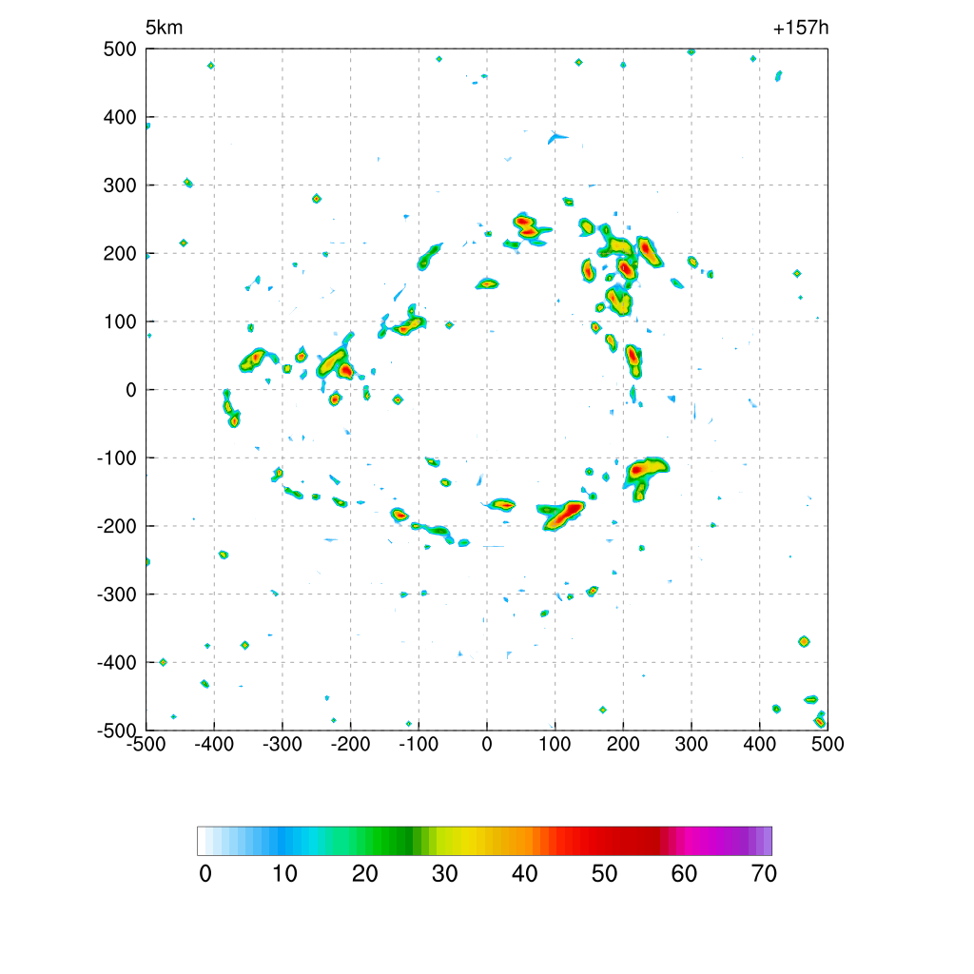
Task: Select the '200' label on the vertical axis
Action: (x=120, y=253)
